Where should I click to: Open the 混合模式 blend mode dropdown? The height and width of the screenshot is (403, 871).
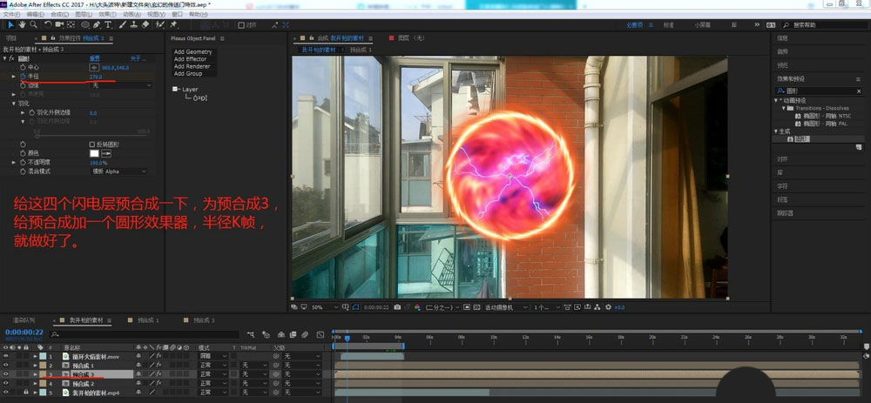click(x=120, y=171)
